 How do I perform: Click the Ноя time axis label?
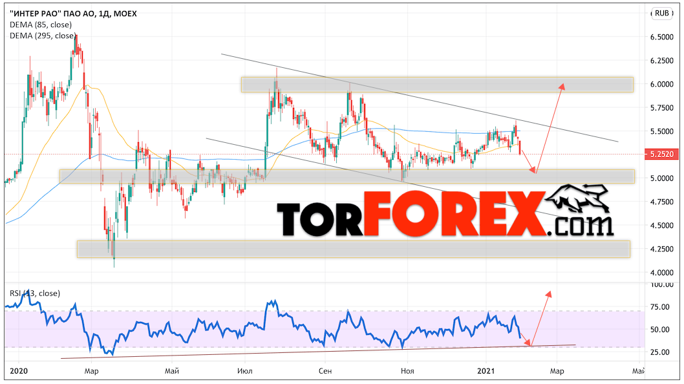click(x=407, y=371)
